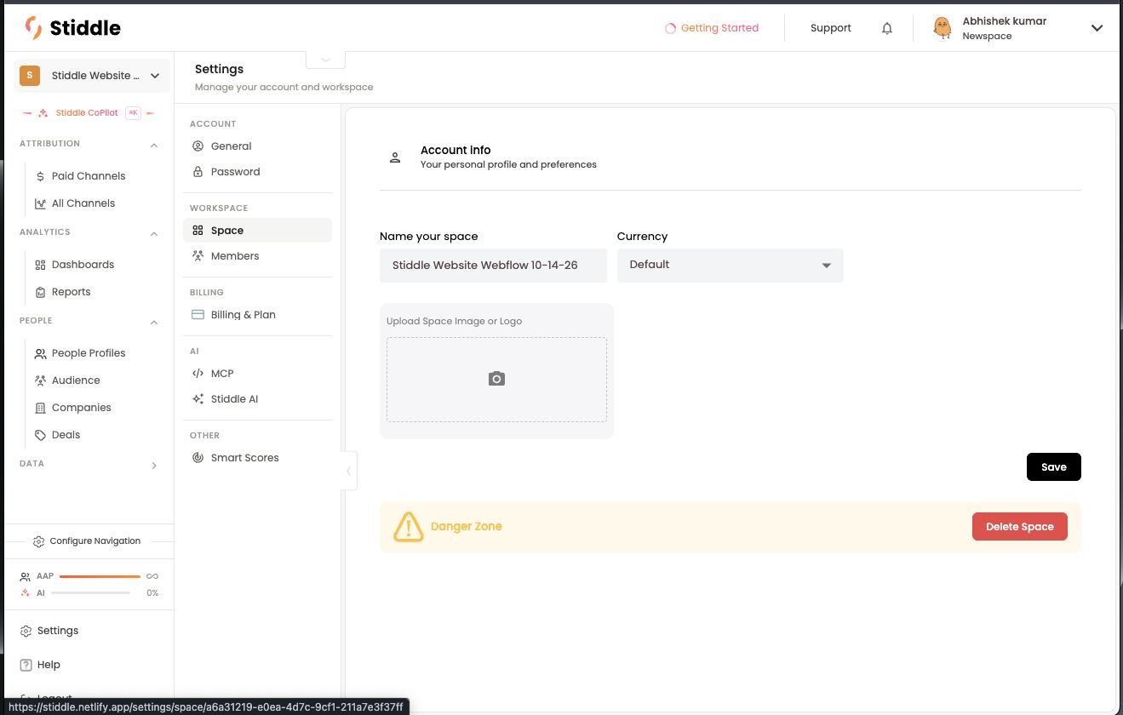The height and width of the screenshot is (715, 1123).
Task: Select General account settings
Action: (x=257, y=146)
